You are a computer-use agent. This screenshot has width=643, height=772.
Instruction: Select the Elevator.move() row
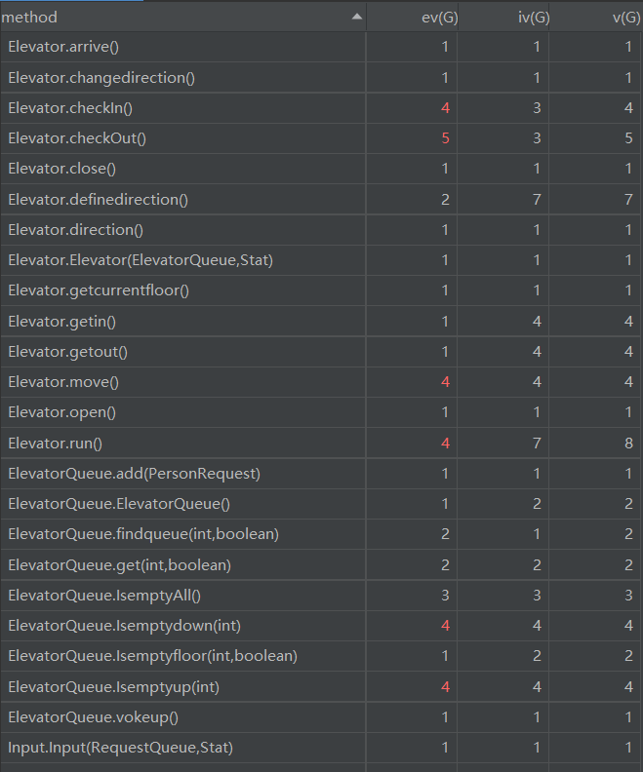coord(321,382)
